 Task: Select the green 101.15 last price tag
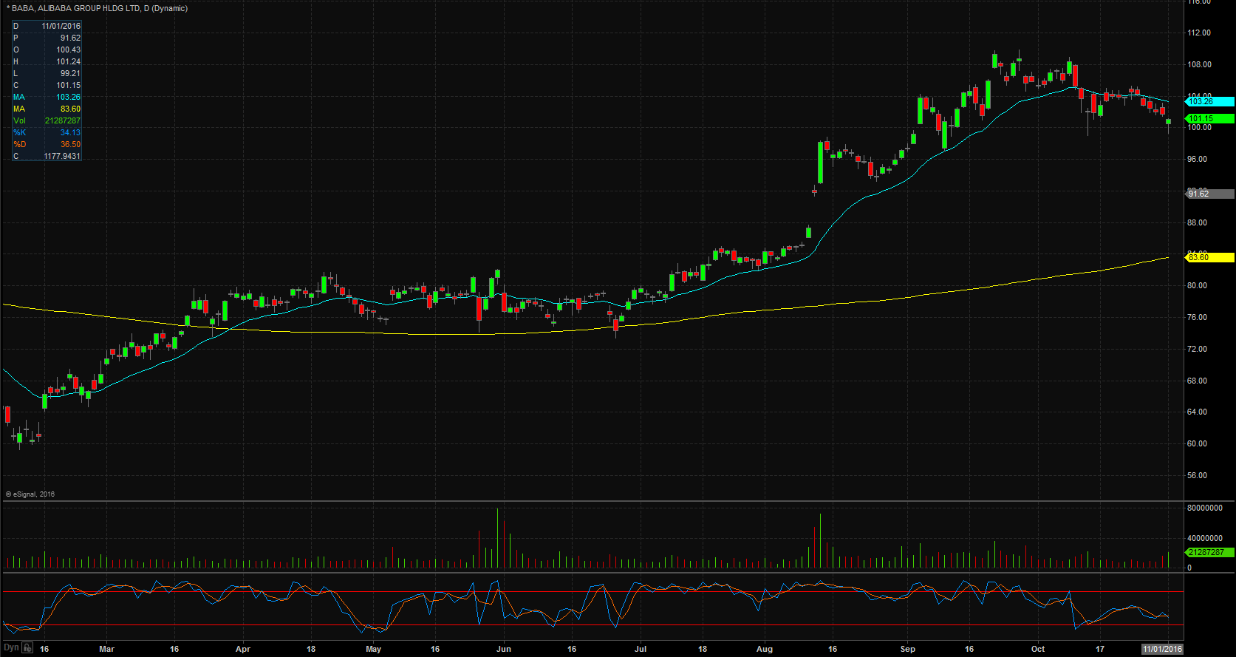click(1209, 118)
